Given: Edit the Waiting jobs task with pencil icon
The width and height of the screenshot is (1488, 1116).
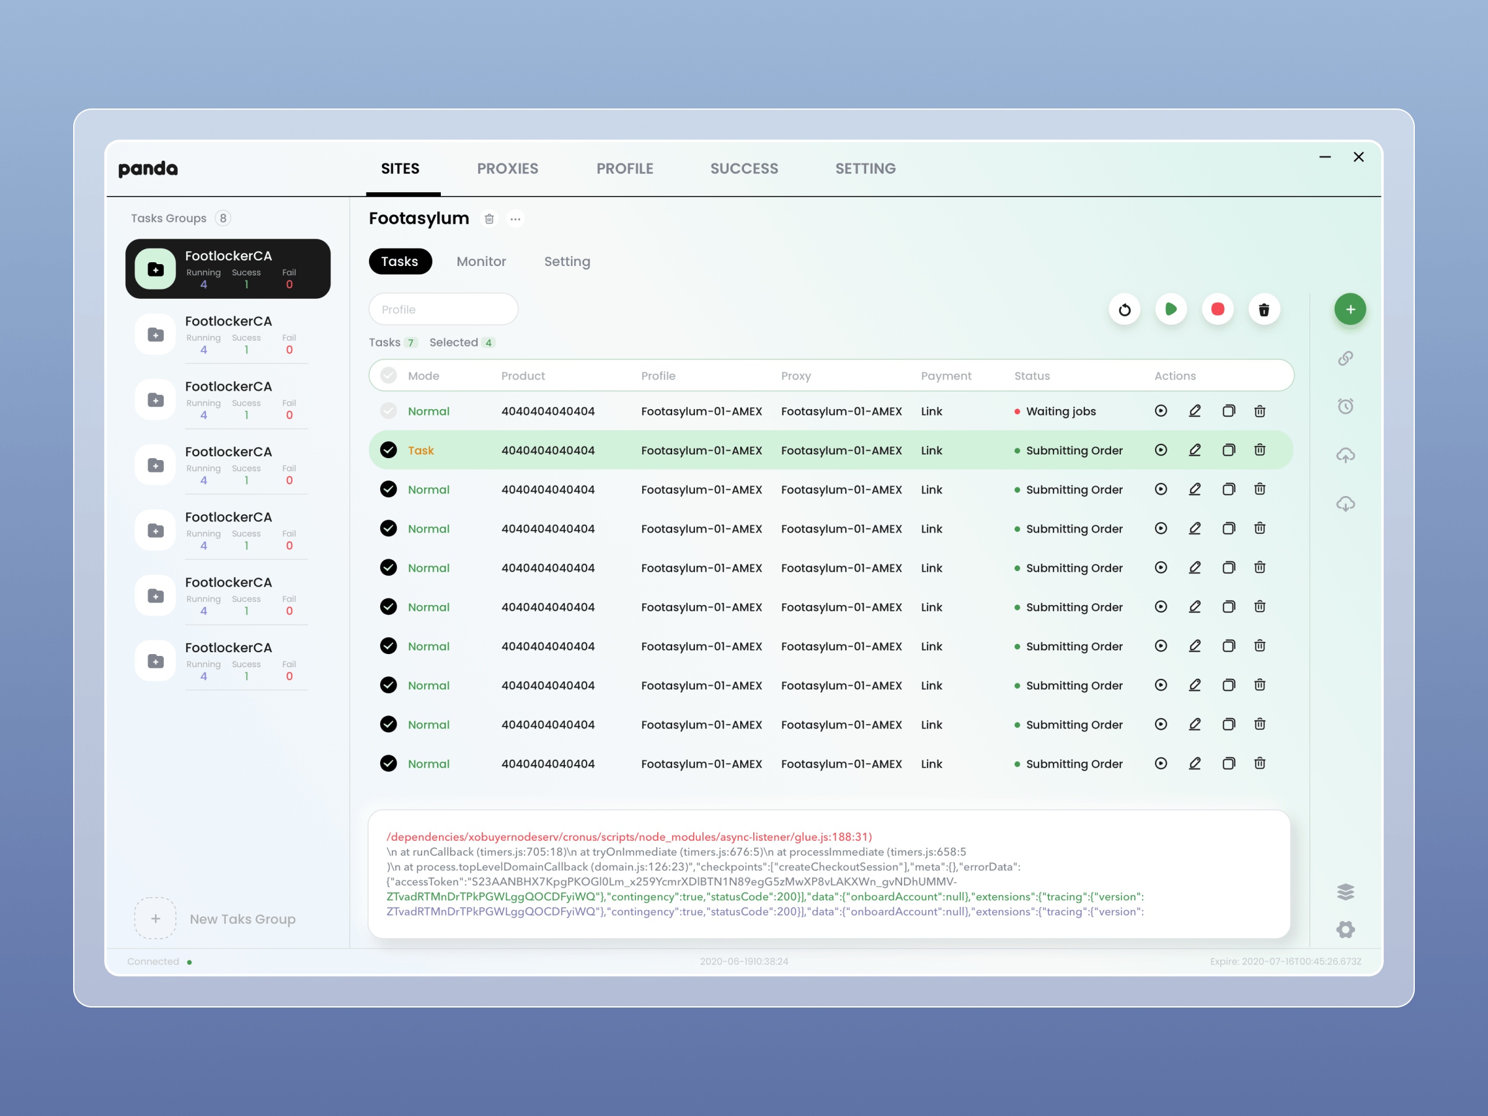Looking at the screenshot, I should pos(1194,411).
